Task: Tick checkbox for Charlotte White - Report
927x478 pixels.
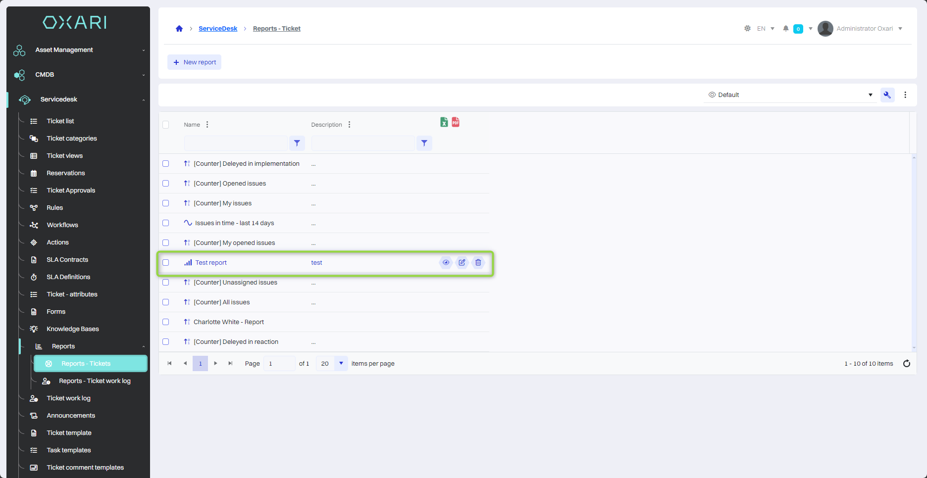Action: (x=166, y=322)
